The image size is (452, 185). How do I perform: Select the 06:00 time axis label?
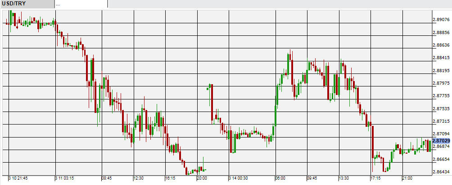(x=280, y=178)
